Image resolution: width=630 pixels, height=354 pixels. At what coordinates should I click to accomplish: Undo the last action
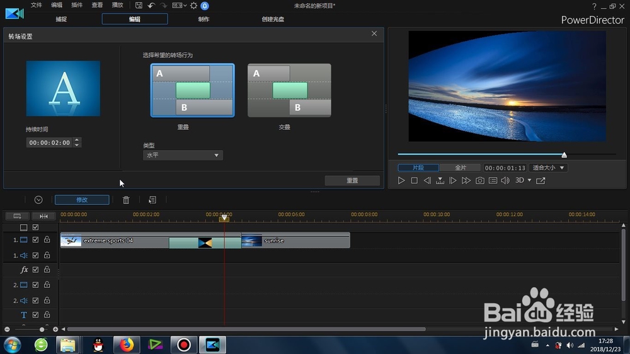(151, 6)
